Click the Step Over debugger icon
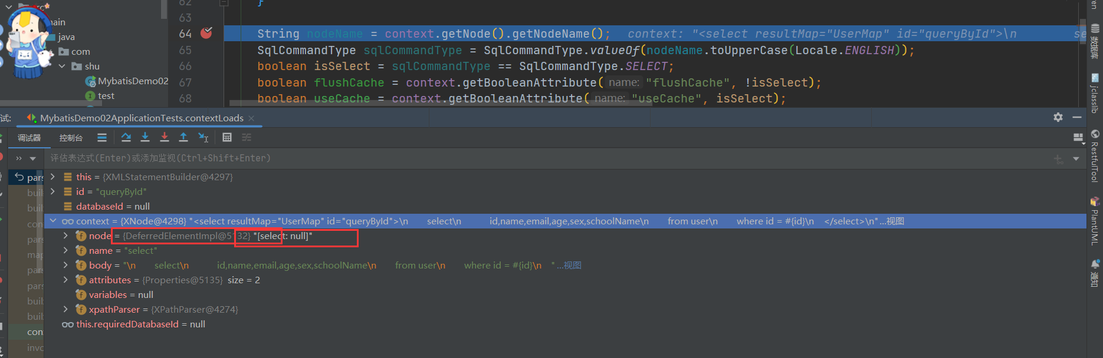1103x358 pixels. [126, 137]
